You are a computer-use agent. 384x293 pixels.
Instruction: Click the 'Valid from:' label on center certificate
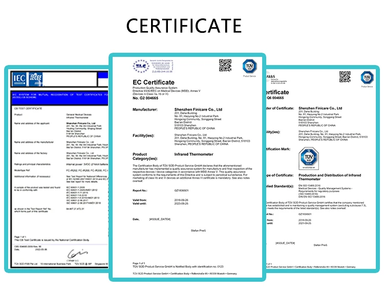pos(139,200)
